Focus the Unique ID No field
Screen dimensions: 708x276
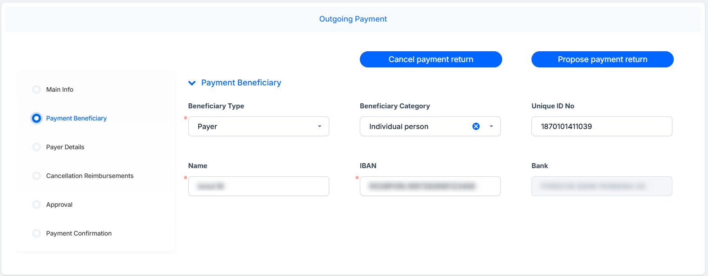coord(602,126)
